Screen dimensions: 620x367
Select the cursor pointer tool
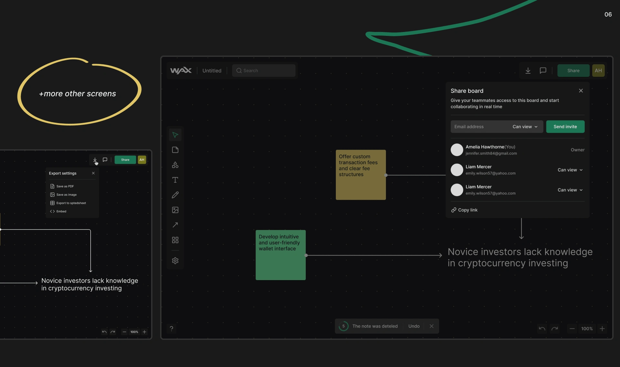[x=175, y=135]
